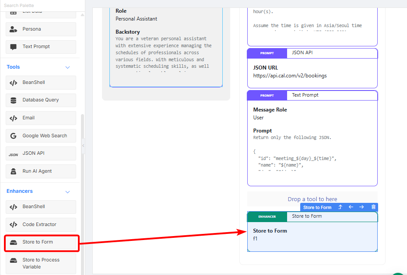
Task: Move Store to Form enhancer left
Action: click(351, 207)
